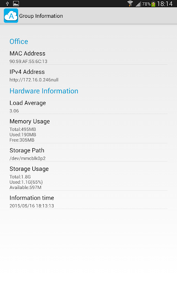Select the MAC Address entry
The width and height of the screenshot is (177, 284).
[88, 57]
